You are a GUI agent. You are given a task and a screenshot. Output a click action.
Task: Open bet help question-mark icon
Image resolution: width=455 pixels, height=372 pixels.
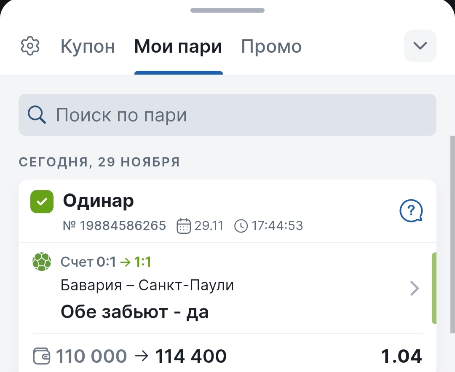(x=410, y=210)
